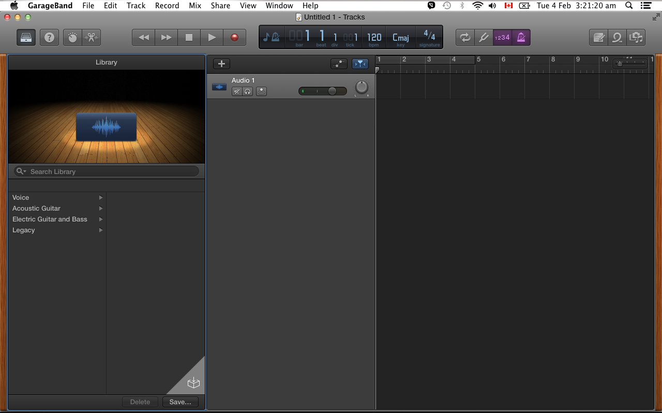Click the Audio 1 volume slider

coord(323,91)
